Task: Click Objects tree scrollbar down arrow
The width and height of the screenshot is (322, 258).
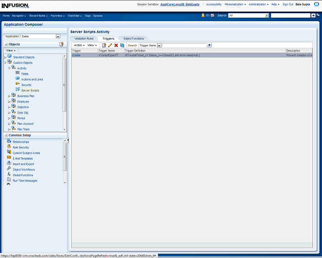Action: tap(64, 130)
